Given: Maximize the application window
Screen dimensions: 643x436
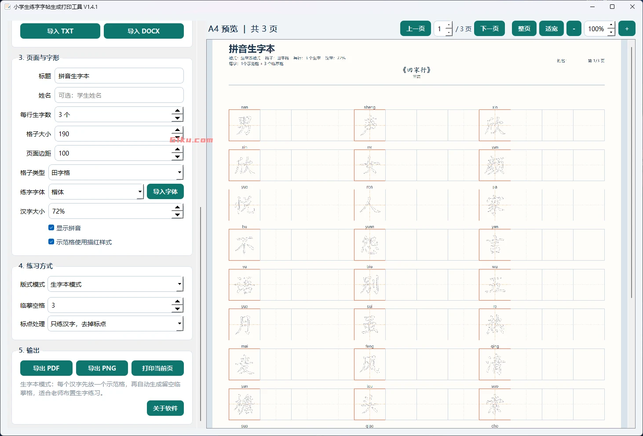Looking at the screenshot, I should coord(612,7).
